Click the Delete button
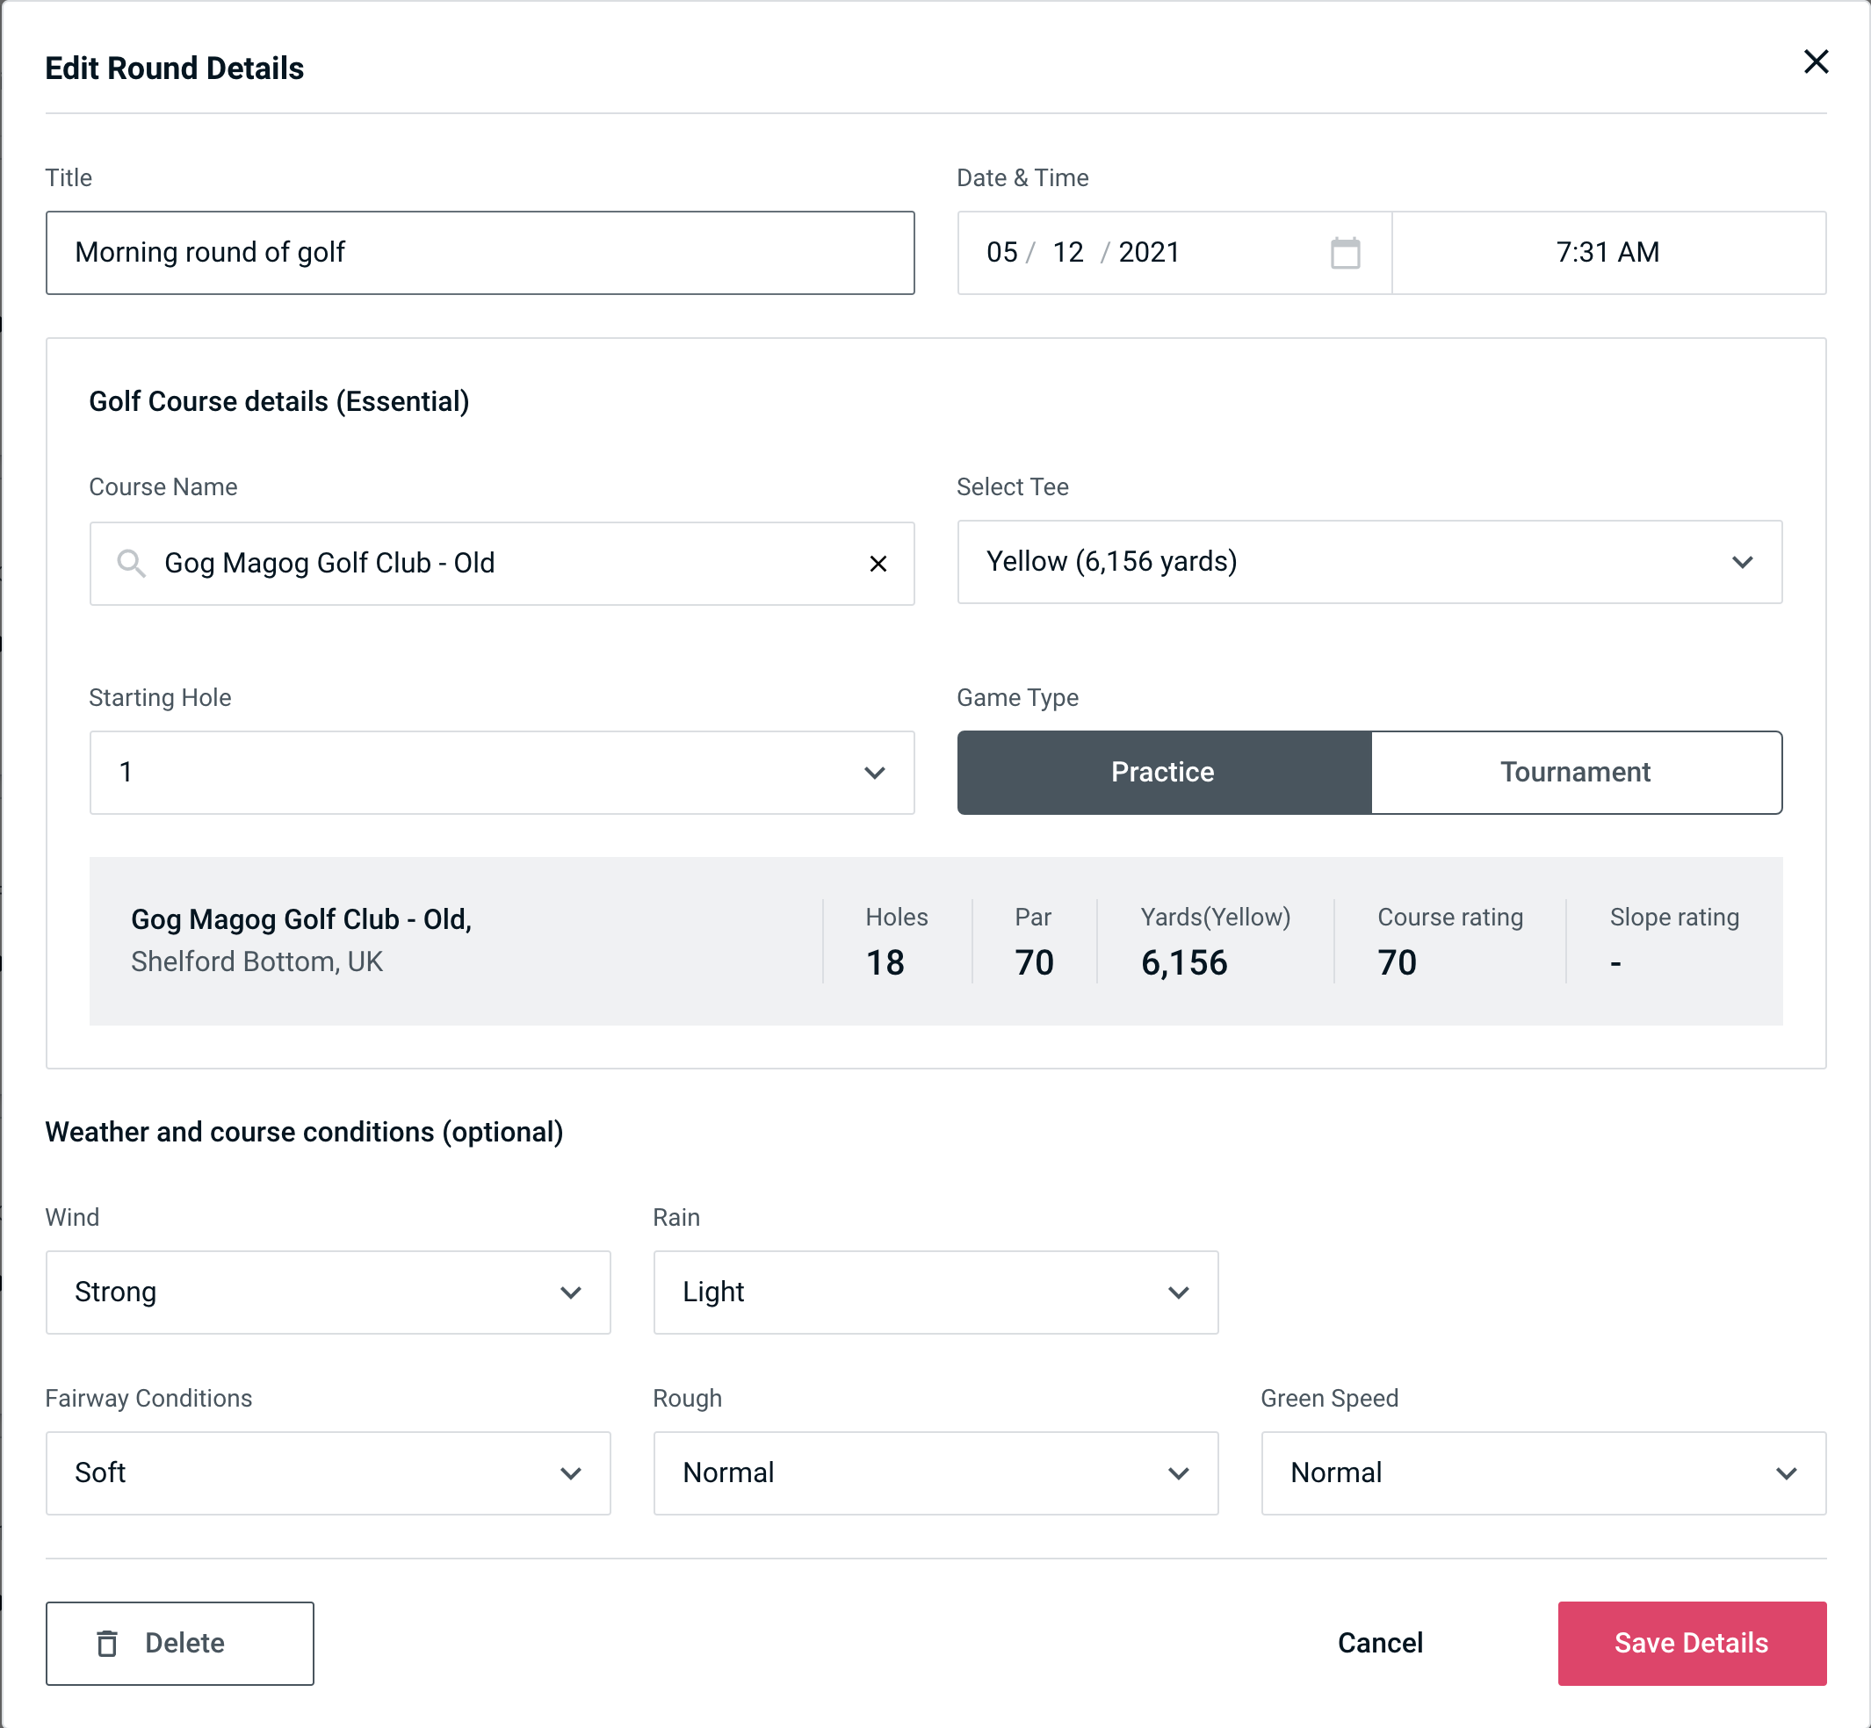Screen dimensions: 1871x1728 pos(181,1642)
